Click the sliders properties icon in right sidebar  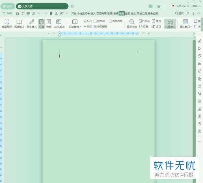point(199,71)
